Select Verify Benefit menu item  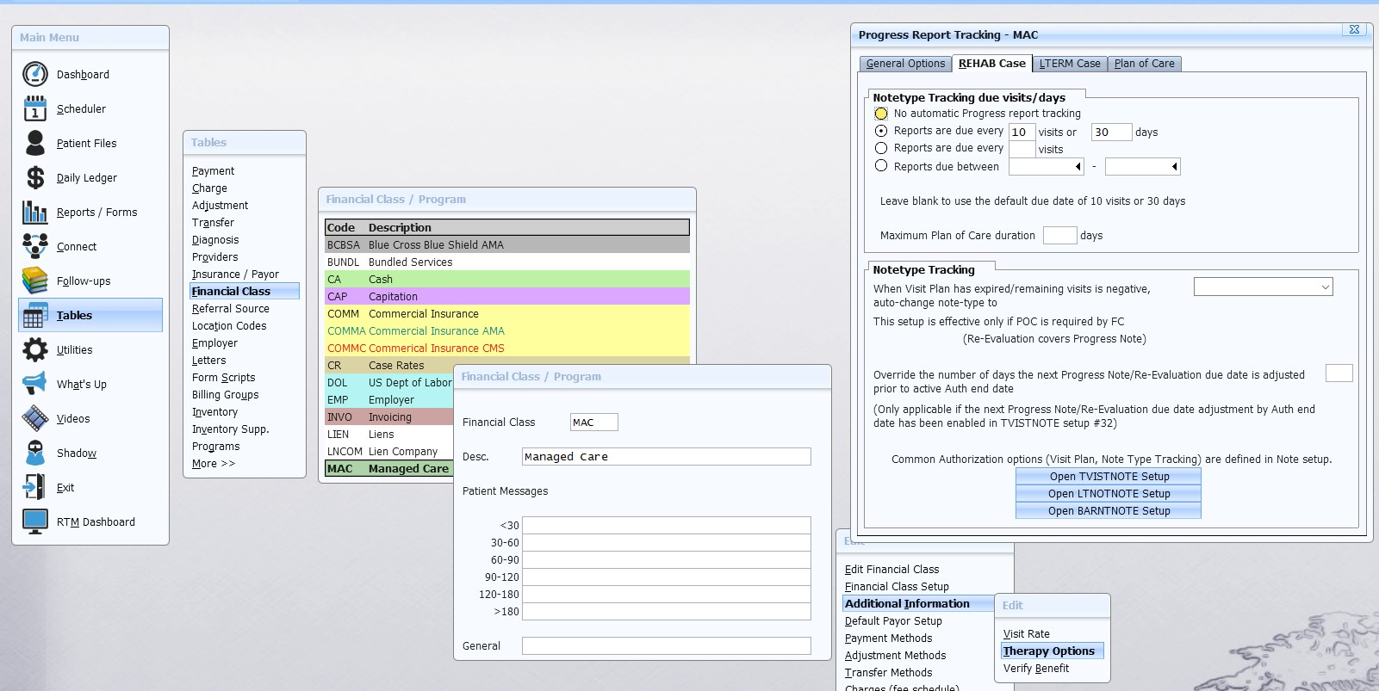[x=1035, y=668]
